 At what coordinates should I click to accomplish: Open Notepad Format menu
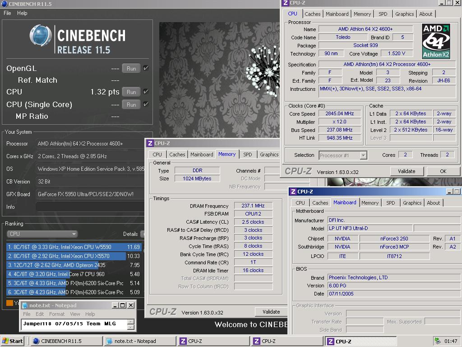coord(57,314)
